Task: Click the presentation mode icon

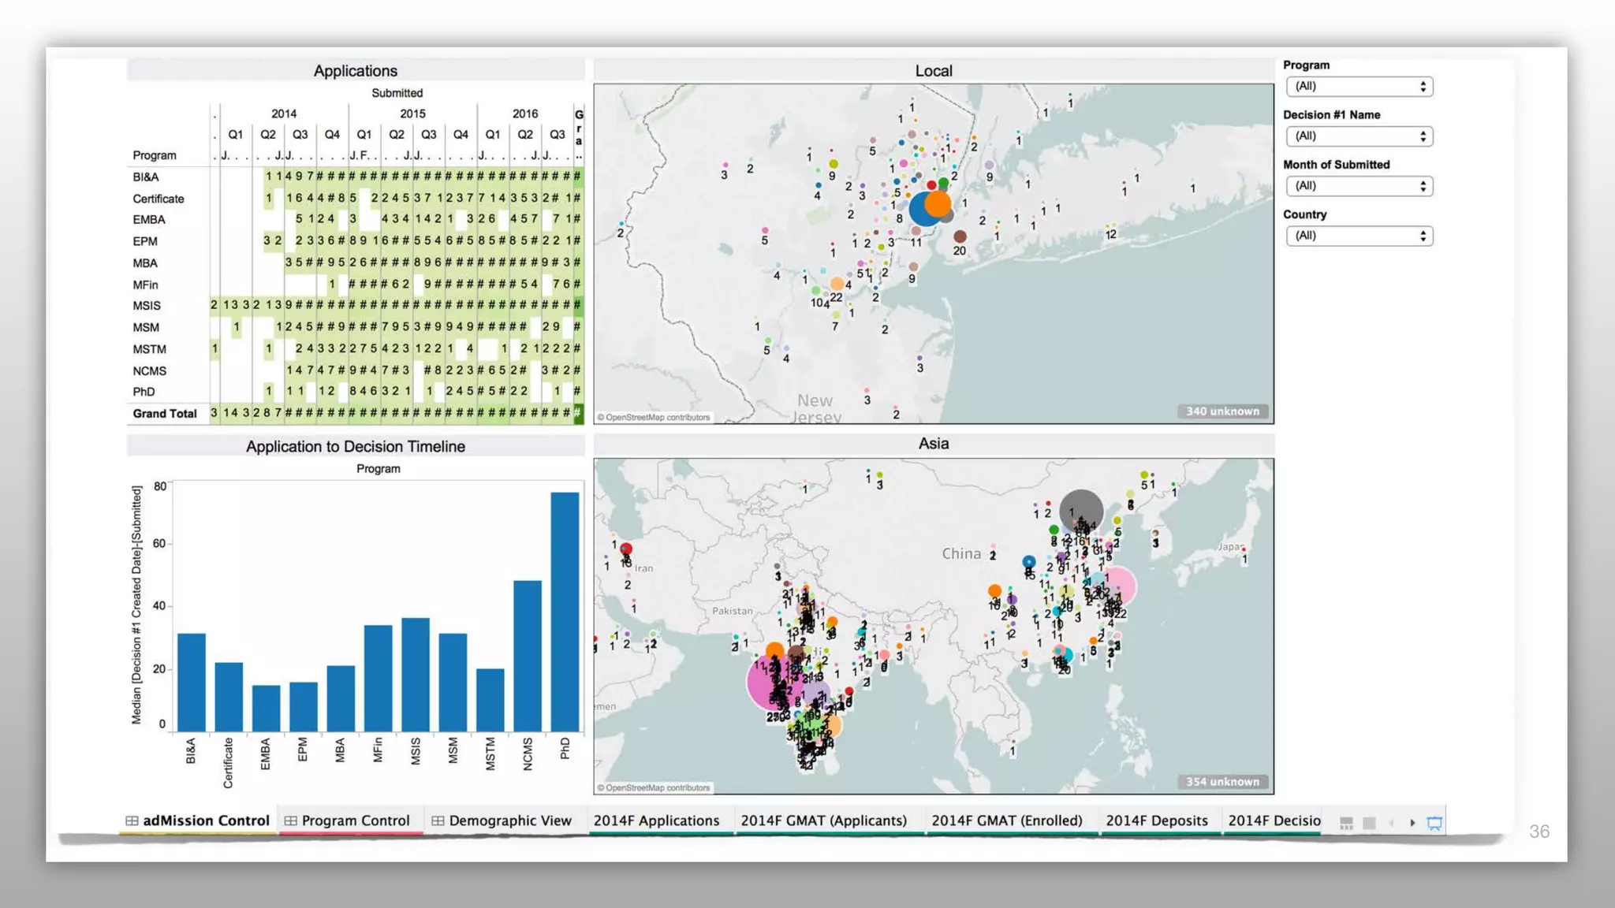Action: [x=1434, y=823]
